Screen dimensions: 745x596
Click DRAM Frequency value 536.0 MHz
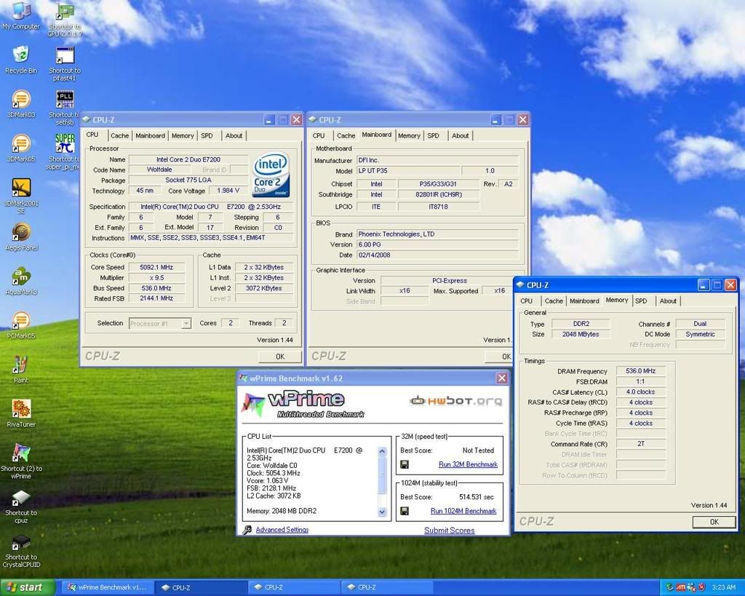coord(640,370)
